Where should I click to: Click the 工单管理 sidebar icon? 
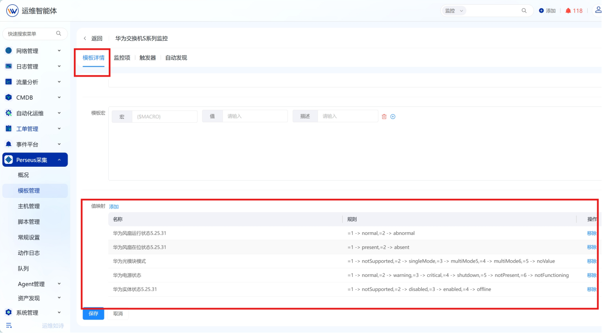(x=9, y=128)
